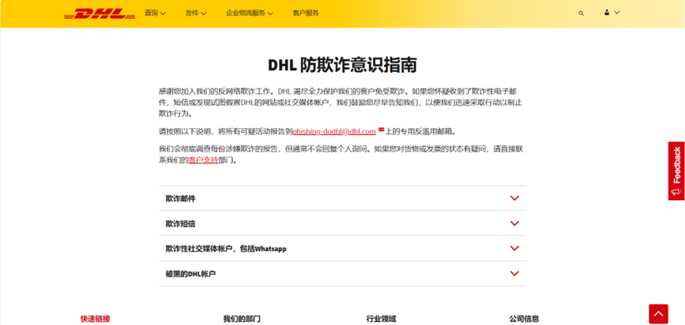This screenshot has width=685, height=325.
Task: Click the 快速链接 footer heading
Action: 95,319
